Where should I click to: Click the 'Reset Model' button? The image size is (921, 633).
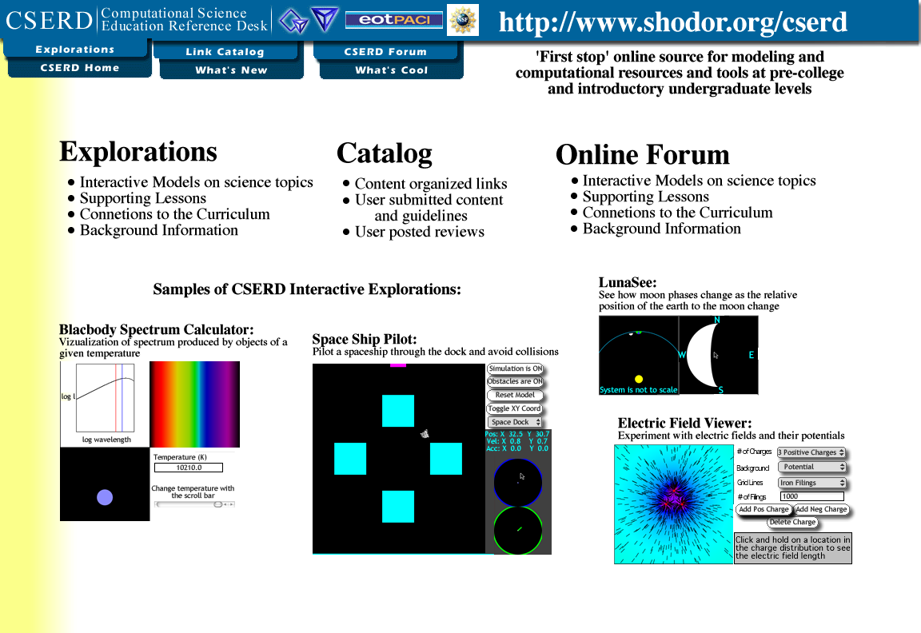point(515,395)
